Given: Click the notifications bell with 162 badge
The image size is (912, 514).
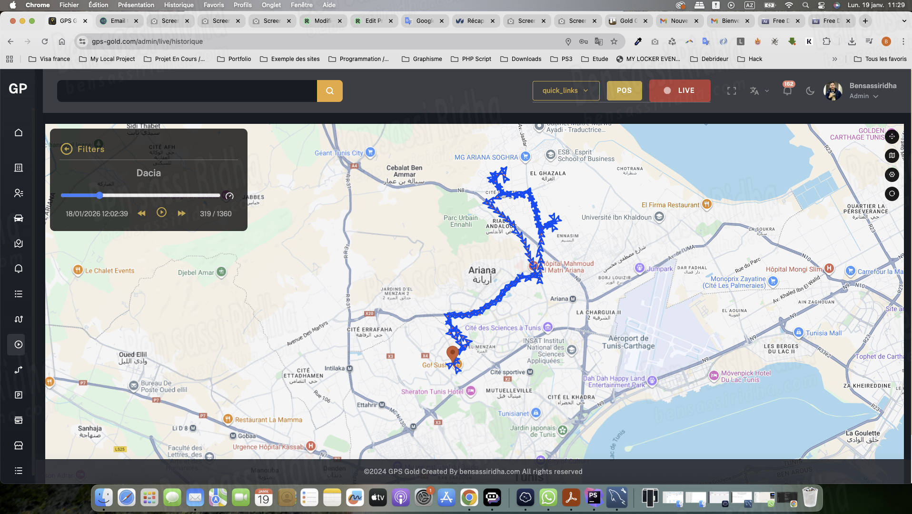Looking at the screenshot, I should (x=787, y=91).
